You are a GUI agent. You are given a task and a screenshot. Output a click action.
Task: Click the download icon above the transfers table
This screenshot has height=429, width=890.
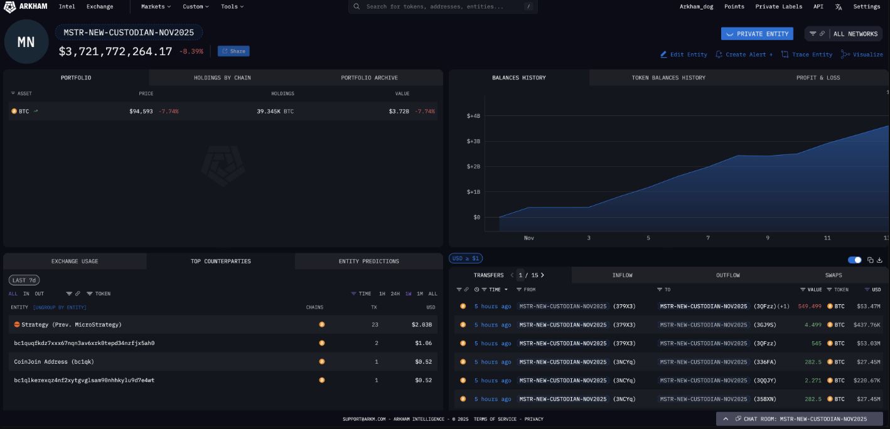pos(879,260)
